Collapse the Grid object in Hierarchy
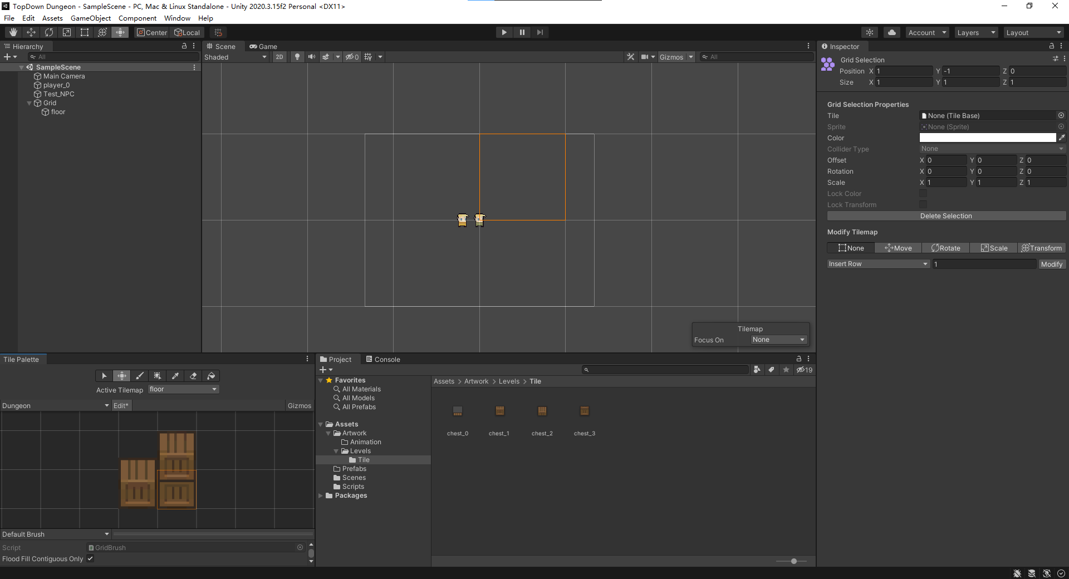 coord(30,103)
